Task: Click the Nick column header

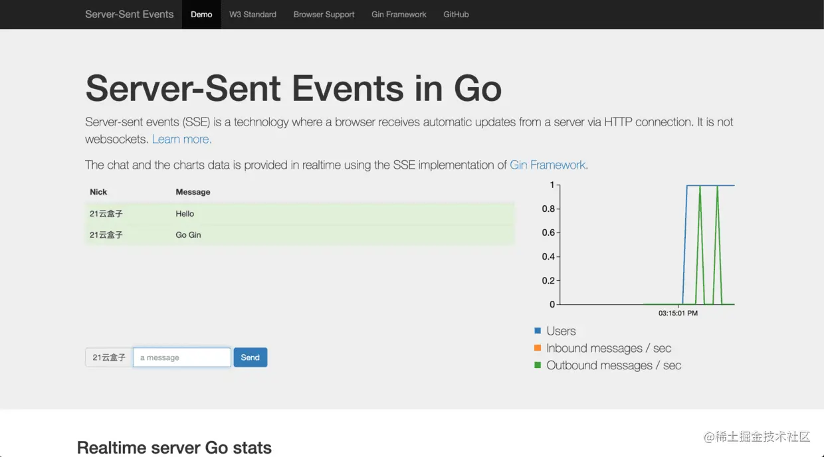Action: tap(98, 192)
